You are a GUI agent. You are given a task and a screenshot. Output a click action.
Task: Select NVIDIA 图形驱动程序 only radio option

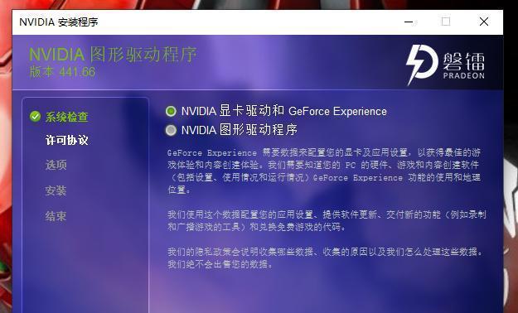point(171,130)
